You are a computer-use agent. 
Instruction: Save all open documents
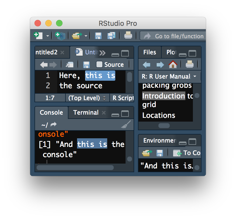coord(112,36)
